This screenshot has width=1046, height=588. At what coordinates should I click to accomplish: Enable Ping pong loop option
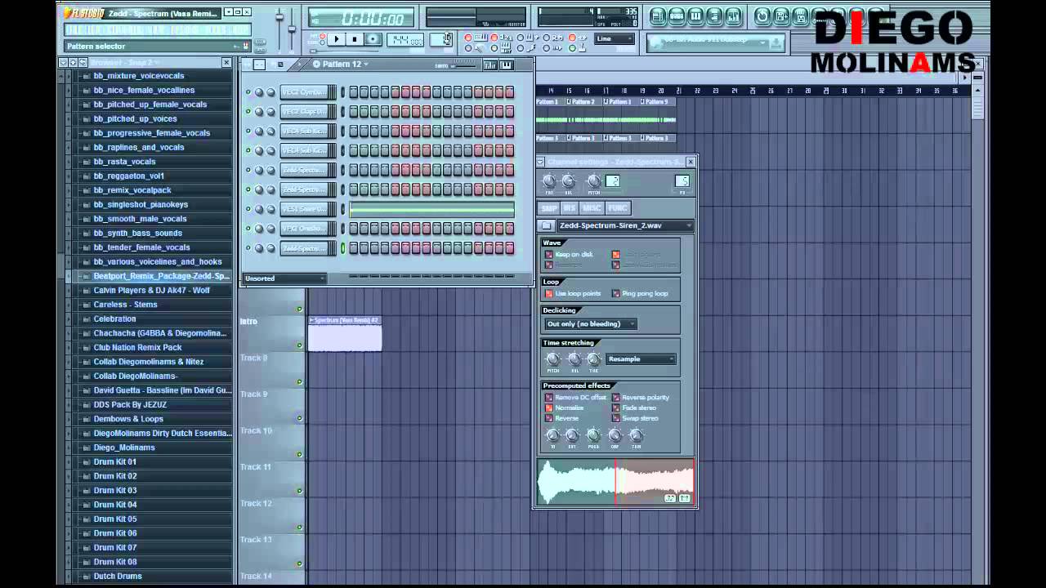tap(616, 294)
